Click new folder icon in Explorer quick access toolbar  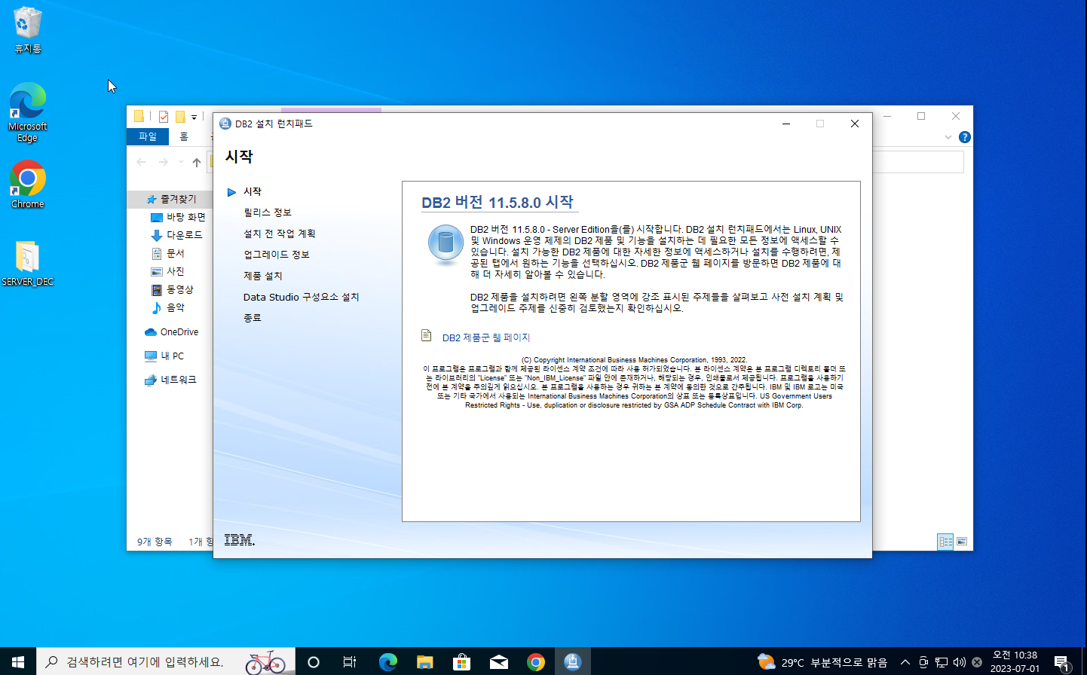click(181, 117)
